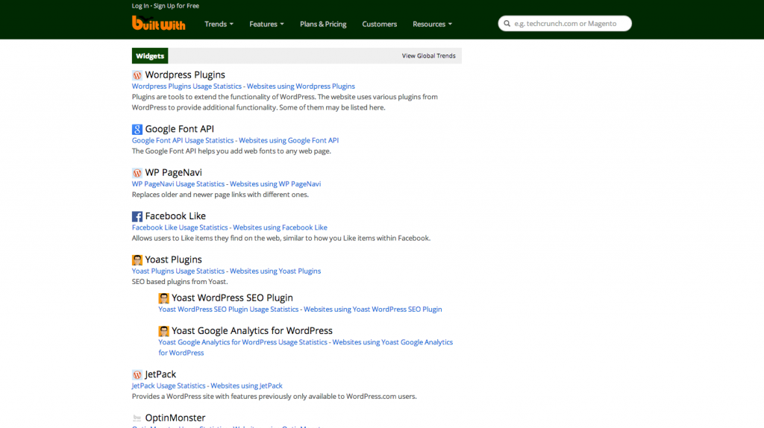Click the Wordpress Plugins heading
Image resolution: width=764 pixels, height=428 pixels.
pos(185,75)
